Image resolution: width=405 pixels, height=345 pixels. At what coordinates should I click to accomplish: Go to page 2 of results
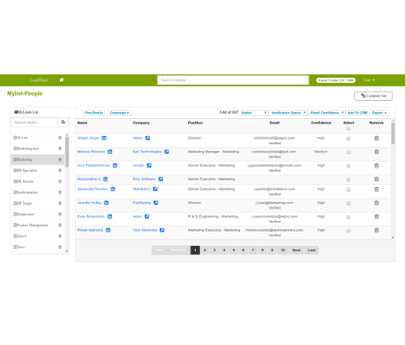tap(205, 250)
